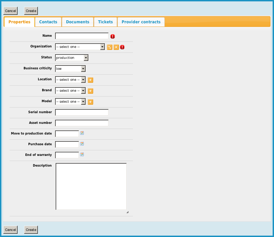Image resolution: width=274 pixels, height=237 pixels.
Task: Open the End of warranty calendar
Action: [x=82, y=154]
